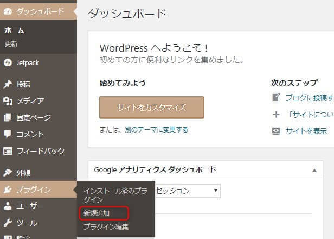
Task: Click the 次のステップ heading
Action: click(294, 83)
